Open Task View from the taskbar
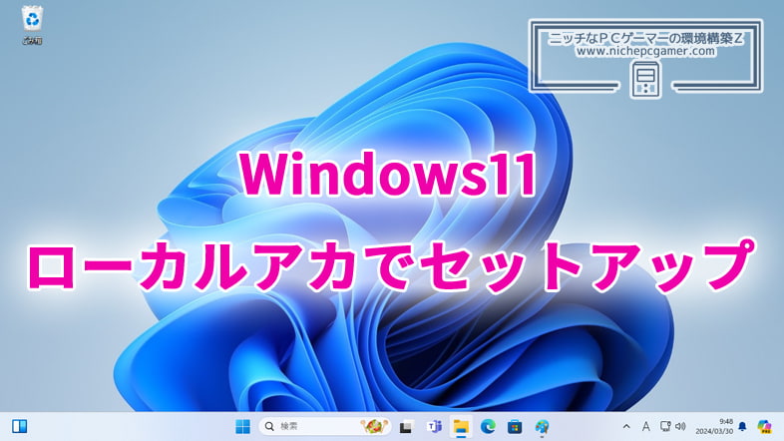 [406, 427]
